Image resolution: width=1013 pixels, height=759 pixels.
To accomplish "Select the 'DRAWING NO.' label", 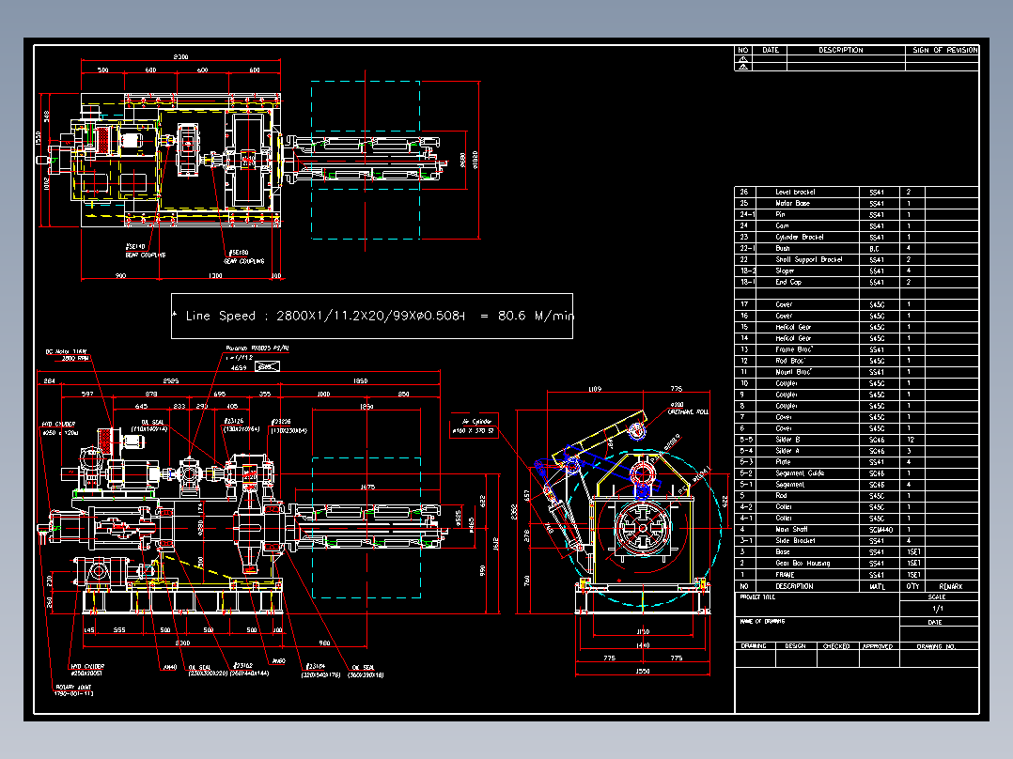I will tap(936, 646).
